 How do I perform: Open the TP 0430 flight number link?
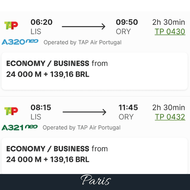tap(170, 32)
